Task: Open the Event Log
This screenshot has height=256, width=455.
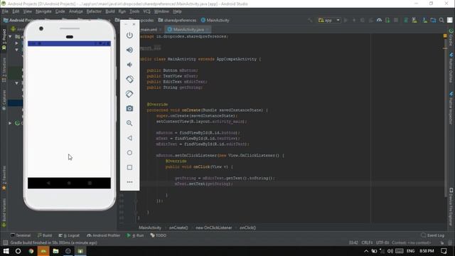Action: click(433, 235)
